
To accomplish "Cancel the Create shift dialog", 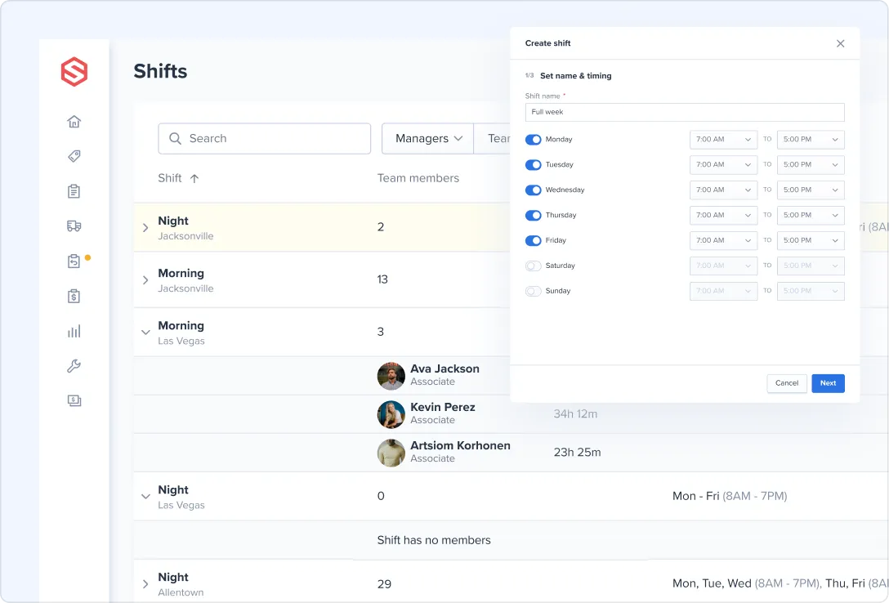I will (786, 383).
